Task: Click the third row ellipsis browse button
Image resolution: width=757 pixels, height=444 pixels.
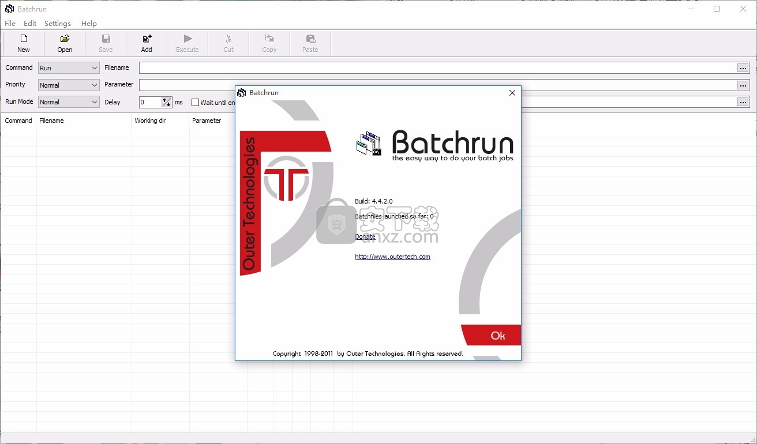Action: click(x=743, y=102)
